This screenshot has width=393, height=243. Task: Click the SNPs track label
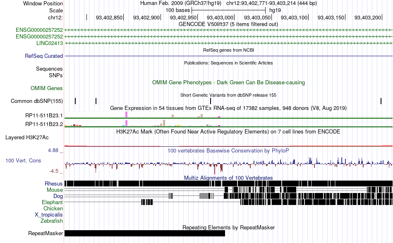point(56,75)
